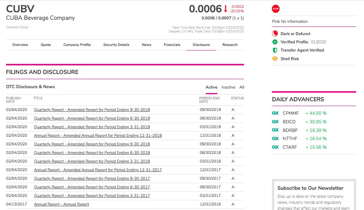Open Amended Annual Report for 12-31-2017
The width and height of the screenshot is (364, 210).
[x=98, y=170]
